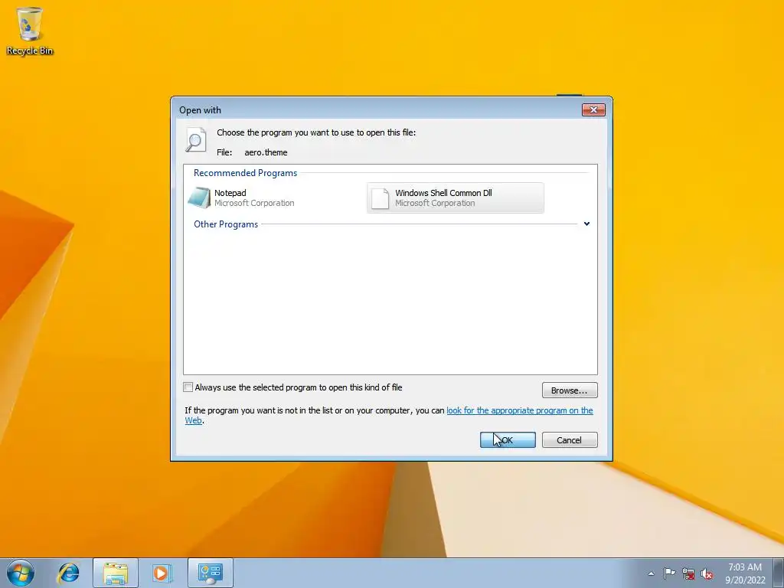Screen dimensions: 784x588
Task: Click the Notepad name text
Action: coord(230,192)
